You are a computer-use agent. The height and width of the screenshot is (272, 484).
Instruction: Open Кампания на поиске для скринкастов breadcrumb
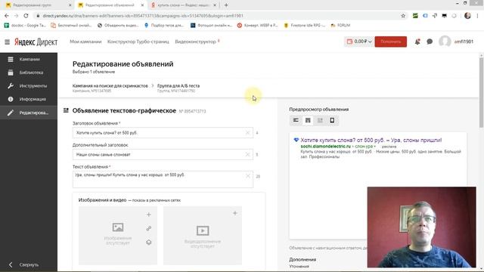pos(110,85)
